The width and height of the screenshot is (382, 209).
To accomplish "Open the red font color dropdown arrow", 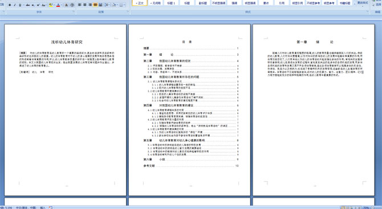I will click(62, 5).
